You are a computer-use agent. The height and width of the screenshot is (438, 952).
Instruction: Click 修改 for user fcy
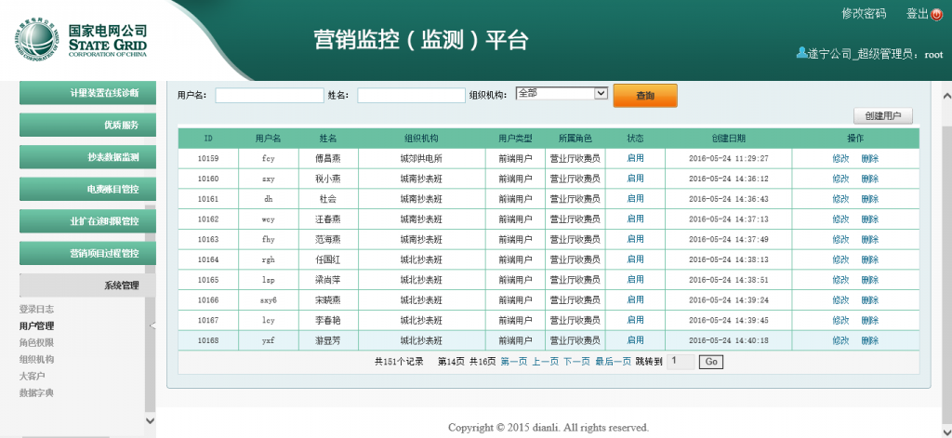840,159
